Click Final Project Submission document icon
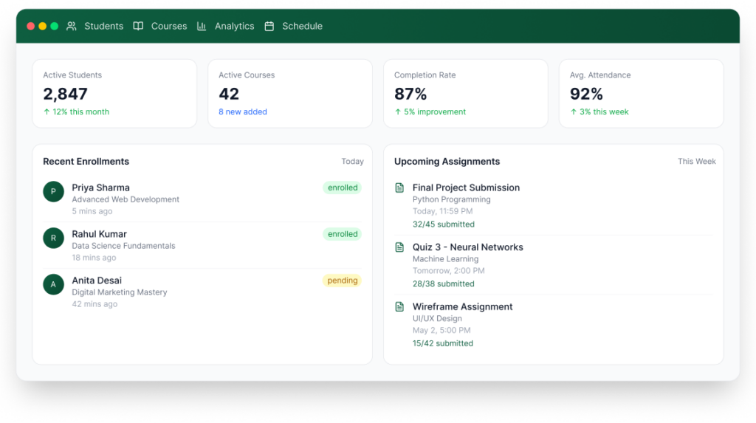 (400, 188)
